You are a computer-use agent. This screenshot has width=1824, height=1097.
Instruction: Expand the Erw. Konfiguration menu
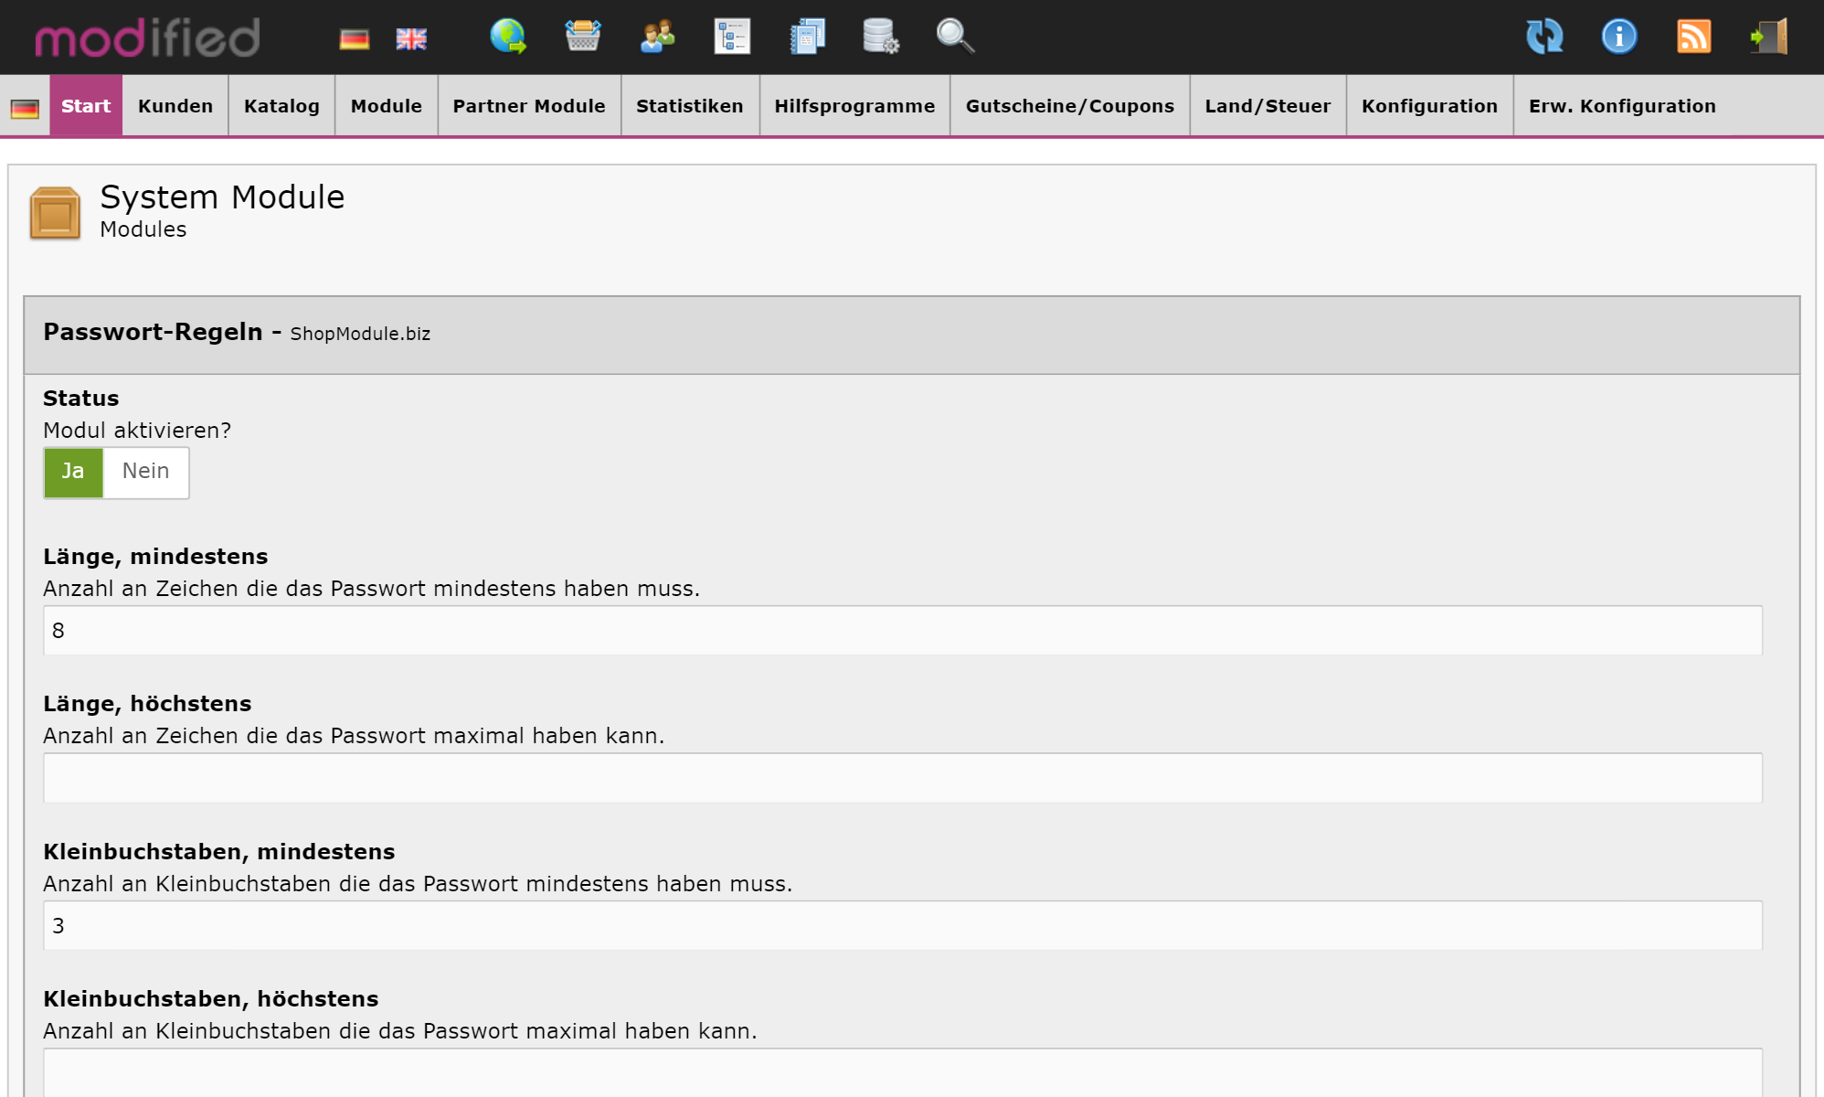pyautogui.click(x=1622, y=106)
